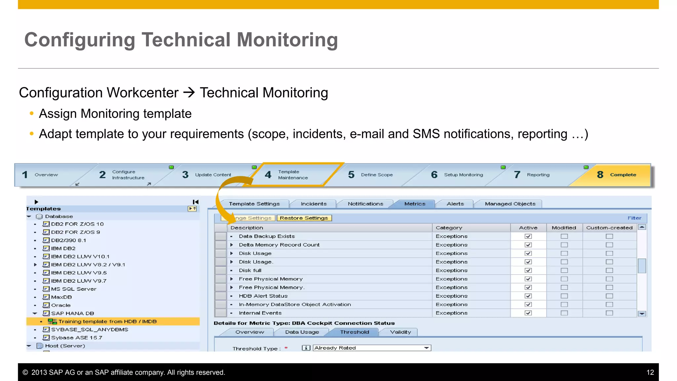Collapse the SAP HANA DB node

[x=35, y=313]
